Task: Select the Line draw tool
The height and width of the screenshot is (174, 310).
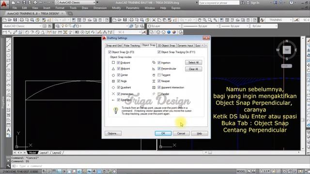Action: pos(9,41)
